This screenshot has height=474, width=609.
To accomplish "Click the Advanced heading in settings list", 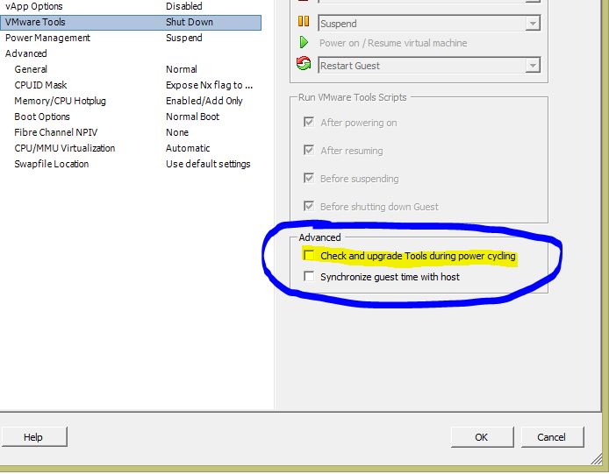I will [x=26, y=53].
